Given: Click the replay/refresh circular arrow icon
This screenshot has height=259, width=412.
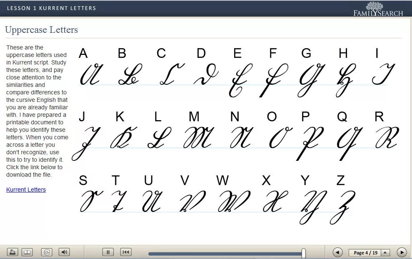Looking at the screenshot, I should click(47, 252).
